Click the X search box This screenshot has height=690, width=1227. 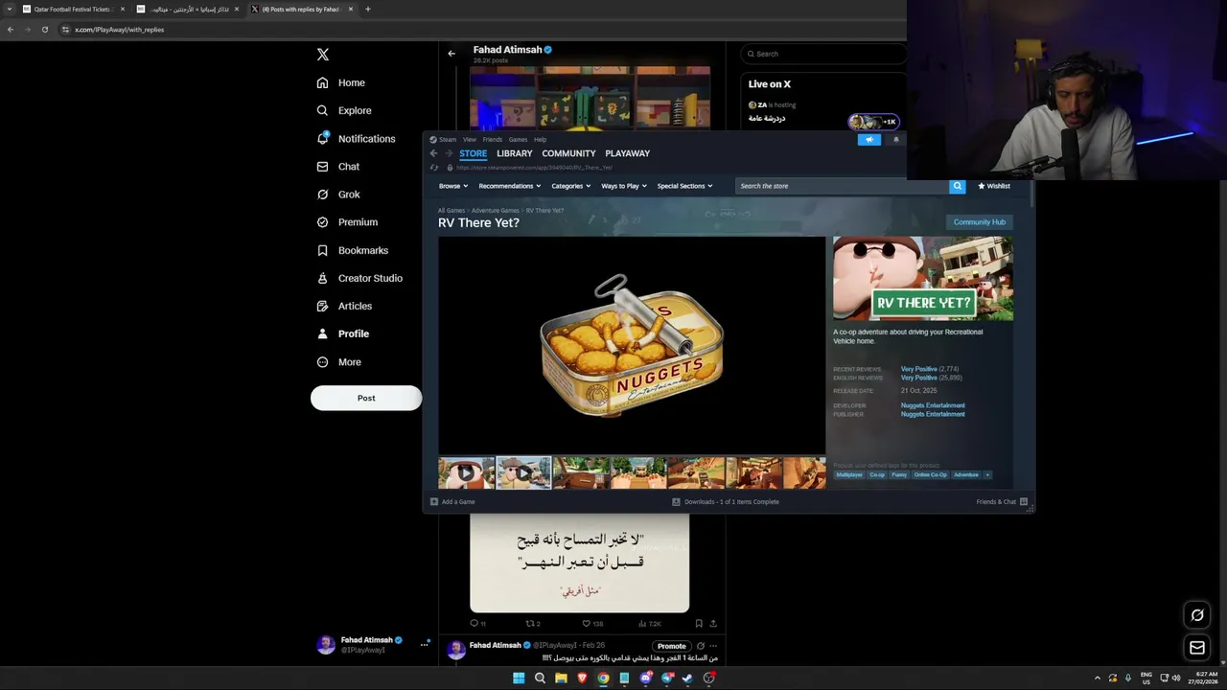[x=823, y=54]
